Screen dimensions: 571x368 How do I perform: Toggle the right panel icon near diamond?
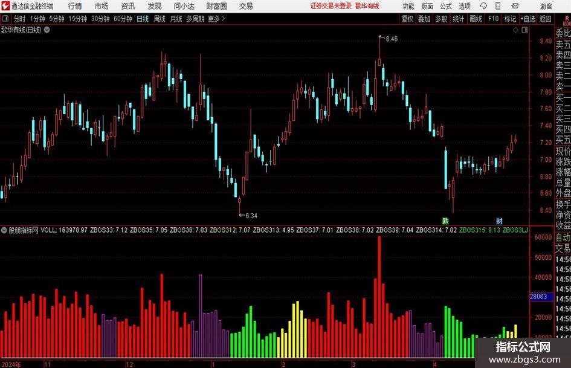click(524, 30)
